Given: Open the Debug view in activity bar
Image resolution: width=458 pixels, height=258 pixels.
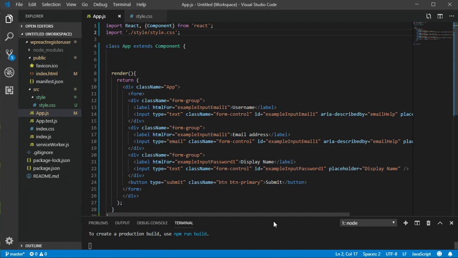Looking at the screenshot, I should coord(9,72).
